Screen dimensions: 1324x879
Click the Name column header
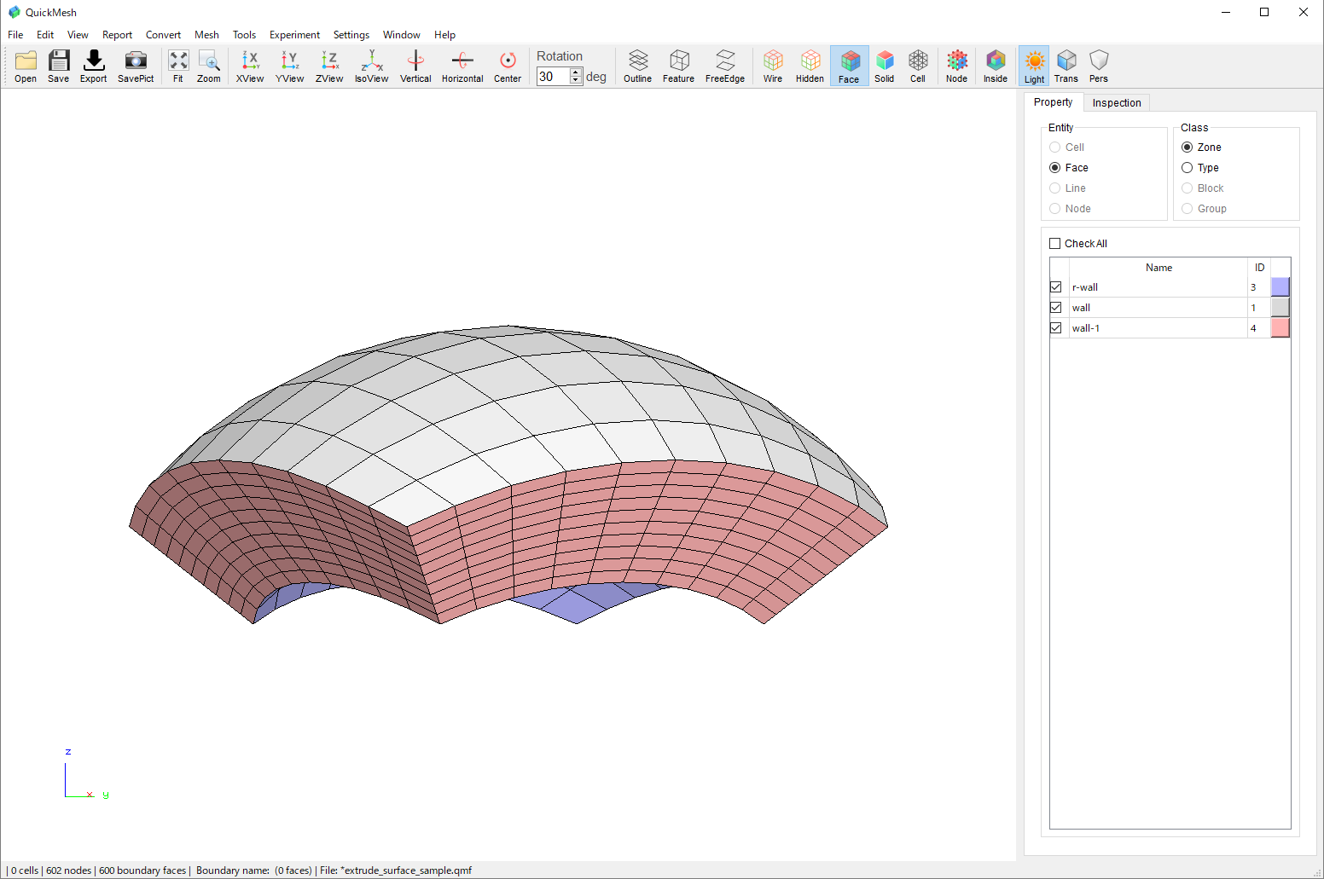[1158, 268]
